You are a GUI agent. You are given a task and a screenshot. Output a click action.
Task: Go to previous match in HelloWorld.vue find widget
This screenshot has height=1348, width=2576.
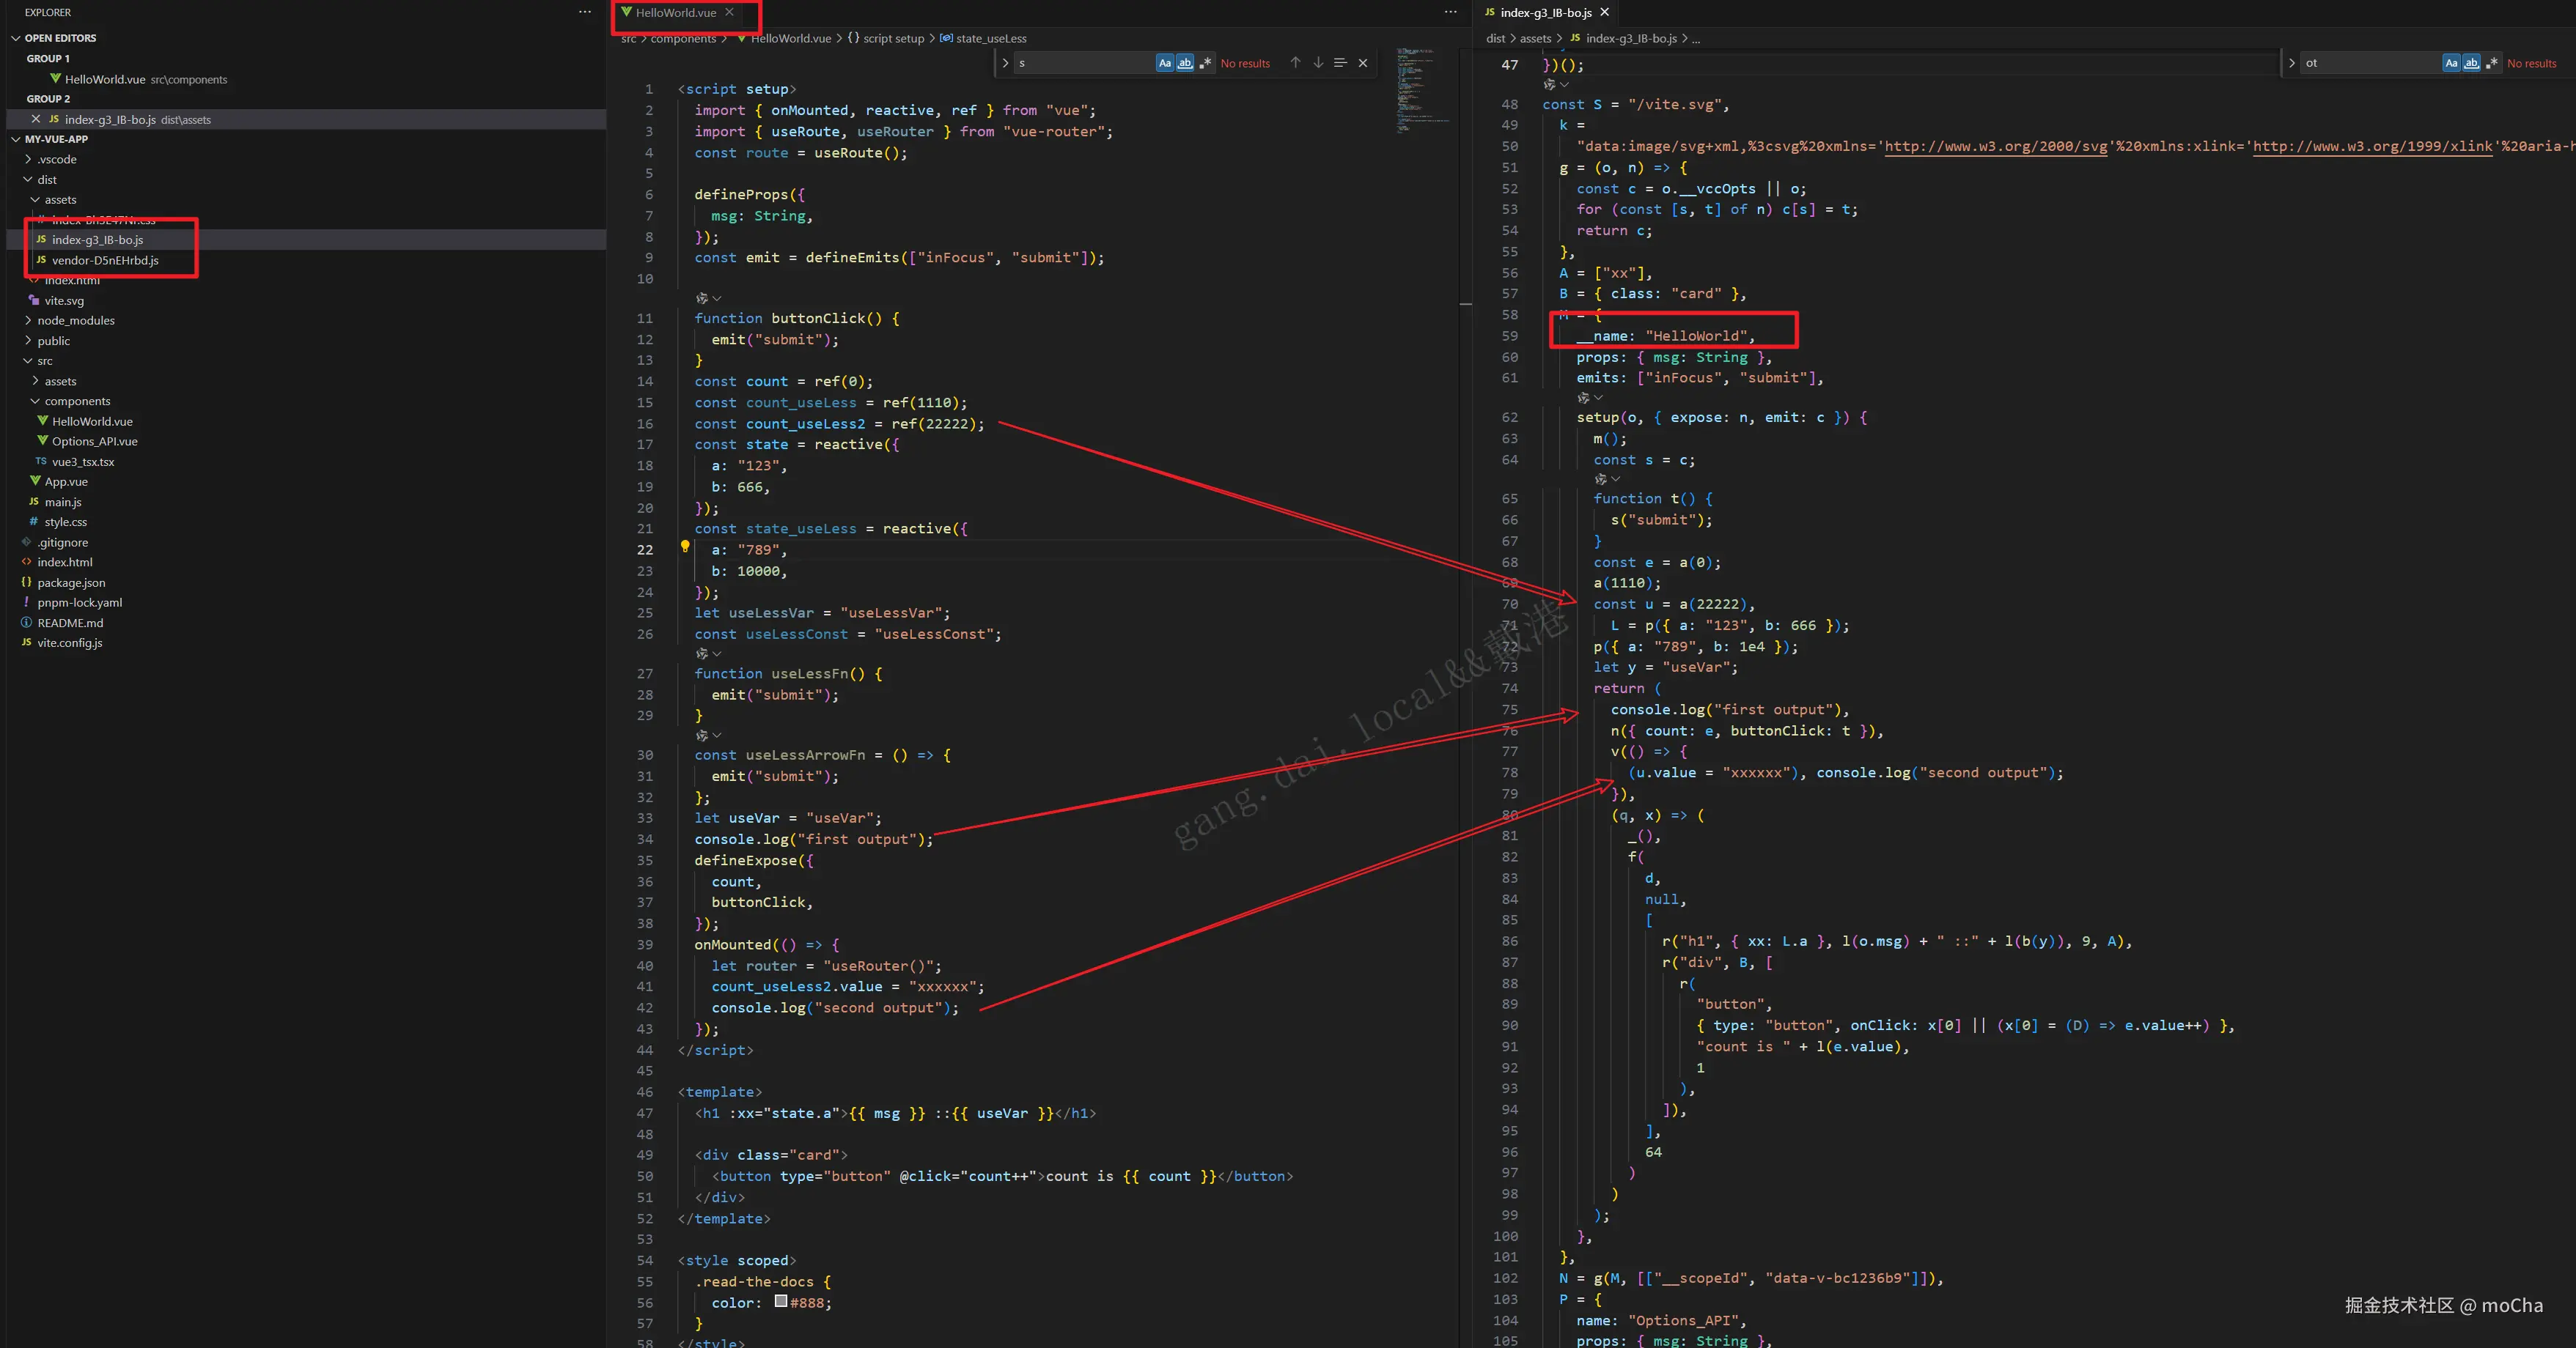click(x=1295, y=63)
